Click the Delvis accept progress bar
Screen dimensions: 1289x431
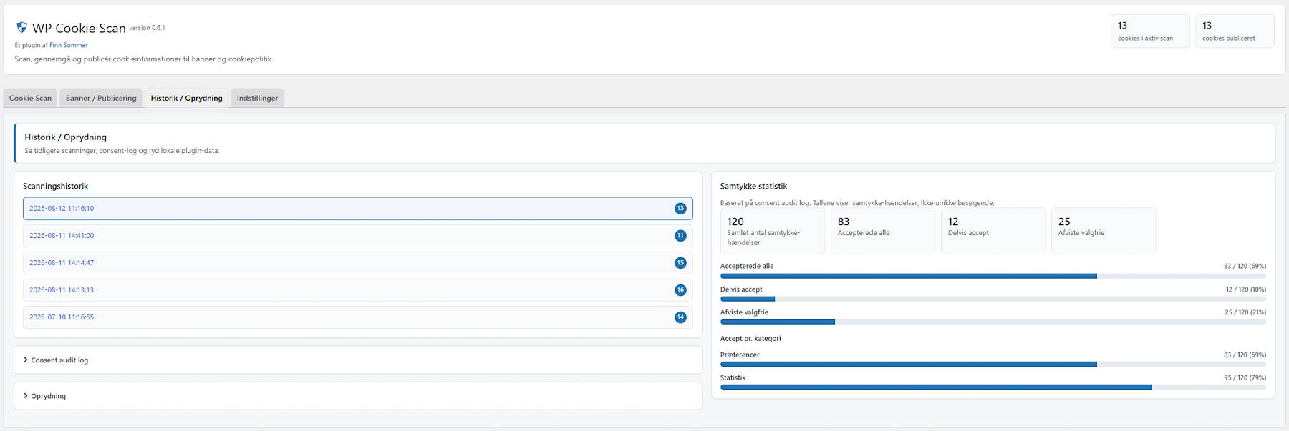pos(993,299)
